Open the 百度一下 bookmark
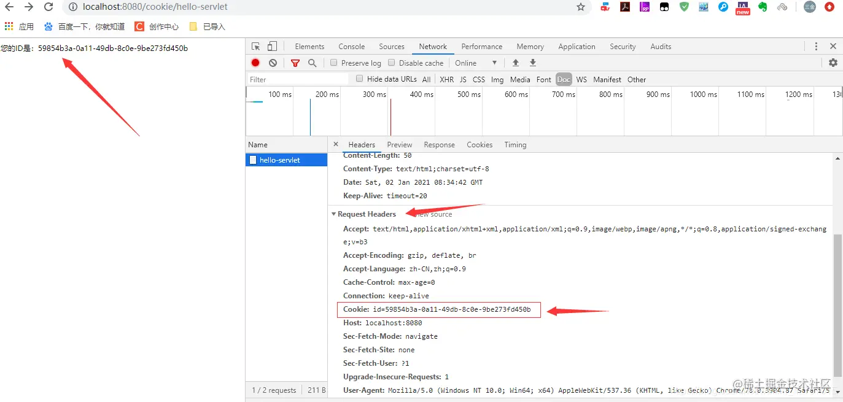The height and width of the screenshot is (402, 843). tap(85, 26)
